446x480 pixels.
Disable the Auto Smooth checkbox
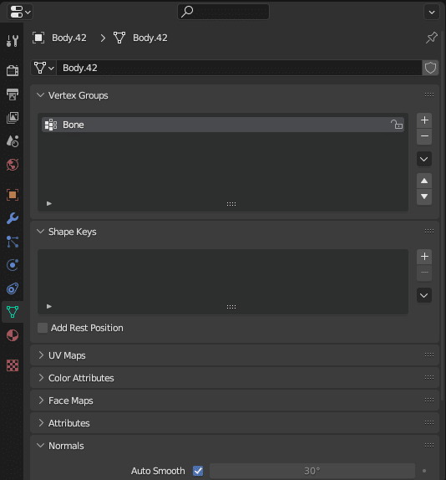(x=198, y=471)
